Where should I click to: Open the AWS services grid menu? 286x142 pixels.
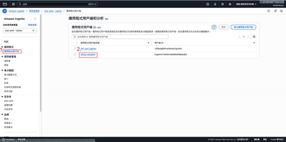13,4
